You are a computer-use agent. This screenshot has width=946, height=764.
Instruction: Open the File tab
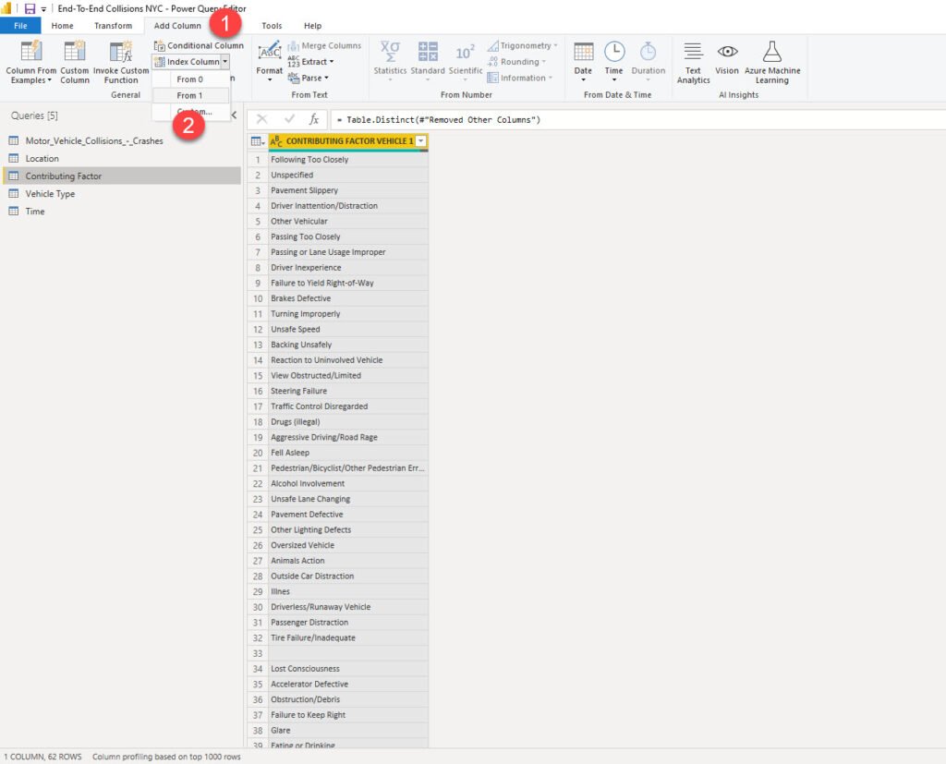(x=20, y=25)
